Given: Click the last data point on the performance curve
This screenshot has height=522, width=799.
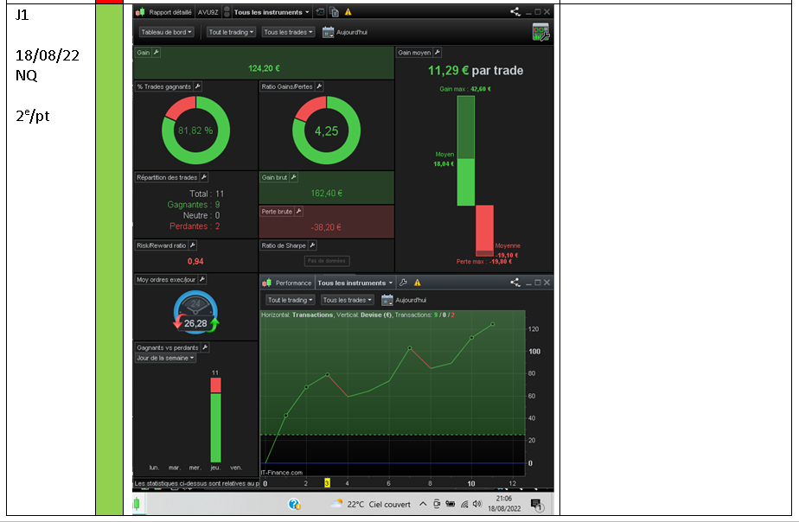Looking at the screenshot, I should click(492, 324).
